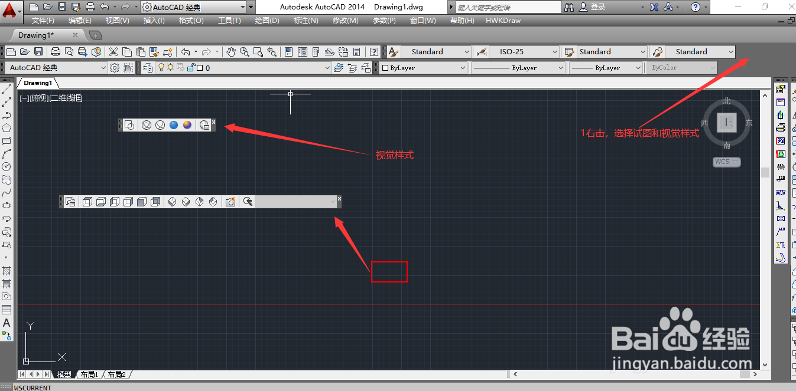
Task: Expand Undo history dropdown arrow in standard toolbar
Action: (196, 52)
